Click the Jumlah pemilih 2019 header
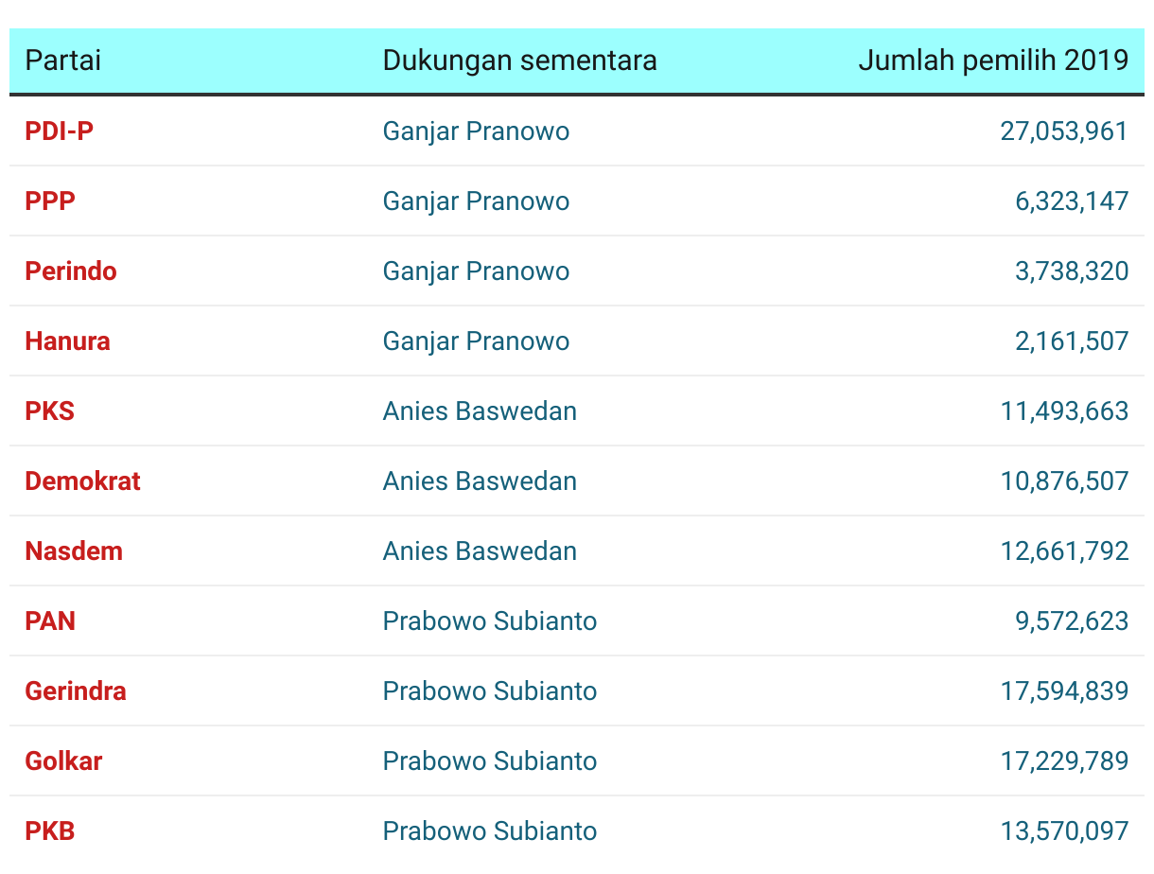The image size is (1154, 874). [x=993, y=61]
